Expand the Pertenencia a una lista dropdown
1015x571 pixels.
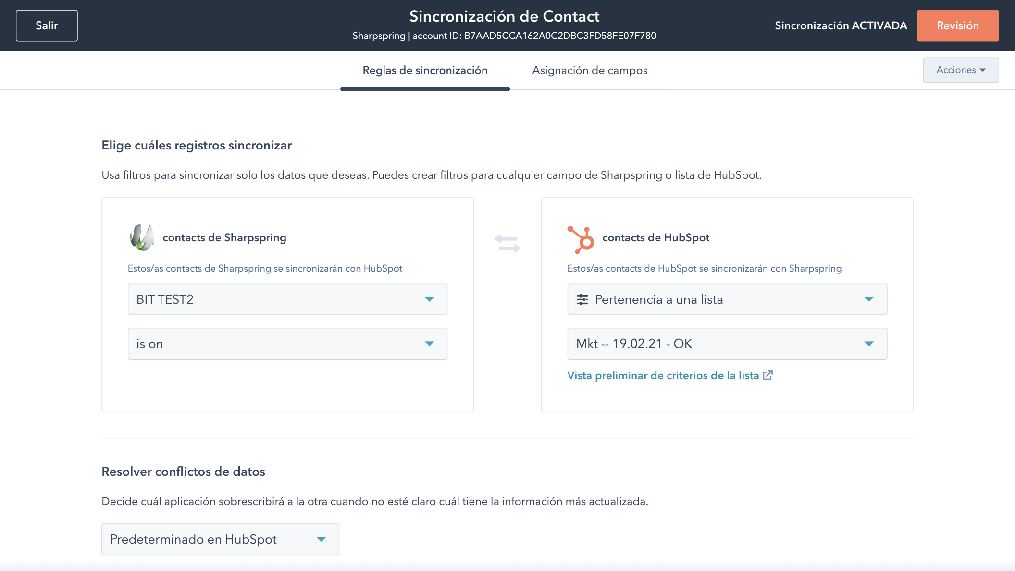[727, 299]
